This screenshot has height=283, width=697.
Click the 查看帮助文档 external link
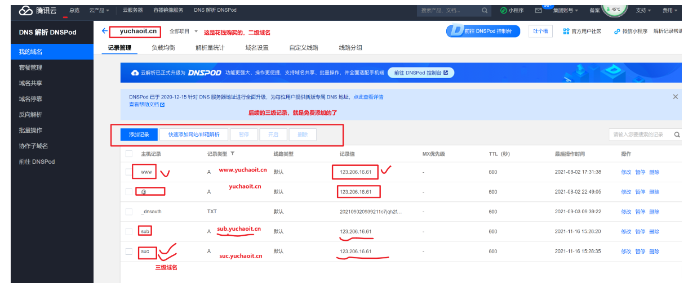tap(146, 104)
